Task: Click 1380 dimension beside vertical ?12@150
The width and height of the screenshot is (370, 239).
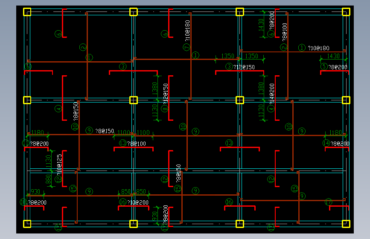Action: [x=154, y=88]
